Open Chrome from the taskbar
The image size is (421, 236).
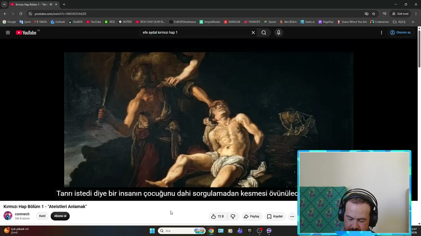pos(211,231)
